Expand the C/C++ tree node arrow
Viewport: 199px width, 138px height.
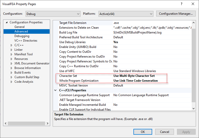pyautogui.click(x=11, y=45)
